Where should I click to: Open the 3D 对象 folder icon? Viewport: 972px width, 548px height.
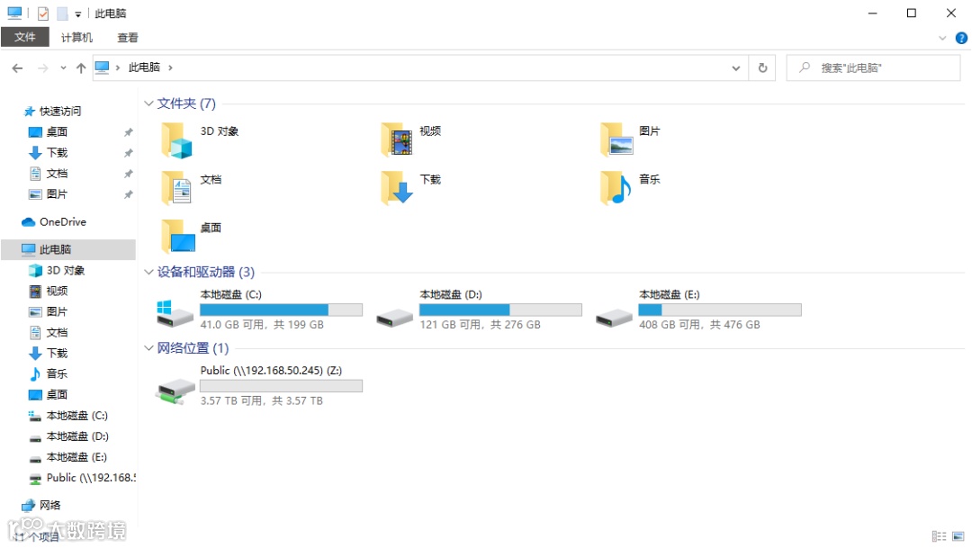(176, 139)
